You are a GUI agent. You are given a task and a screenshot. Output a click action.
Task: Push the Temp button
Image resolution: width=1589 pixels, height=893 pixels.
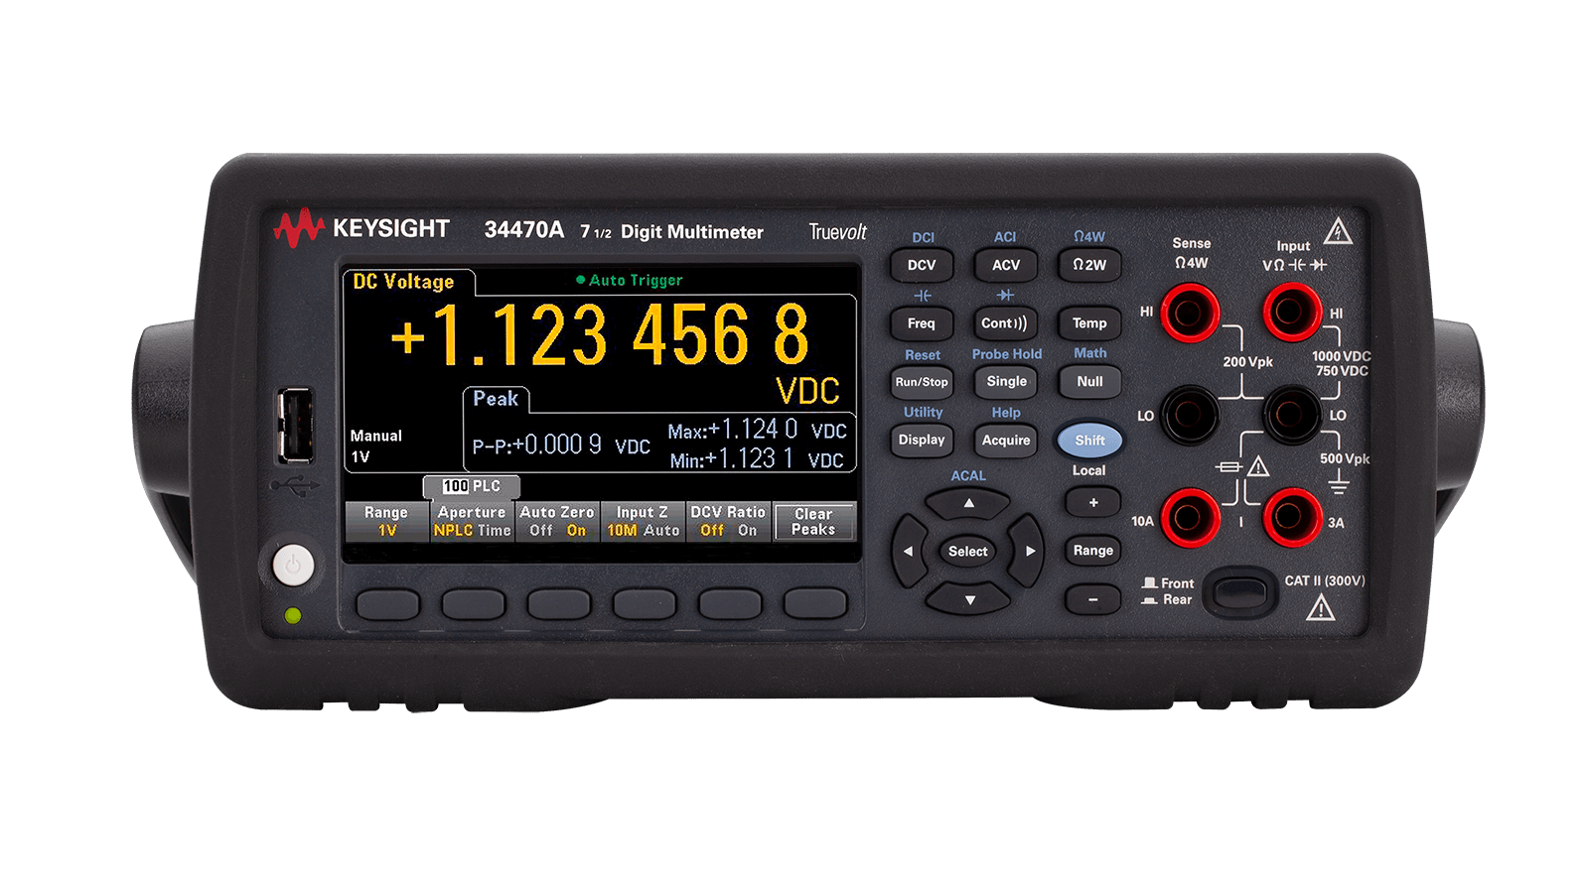pos(1089,323)
